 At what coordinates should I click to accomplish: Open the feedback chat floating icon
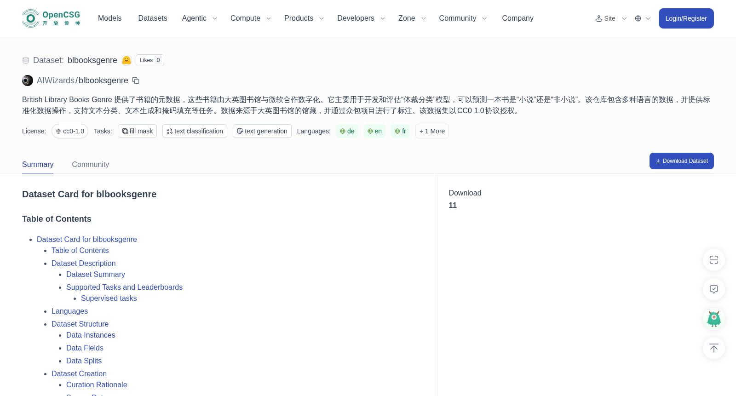click(714, 289)
